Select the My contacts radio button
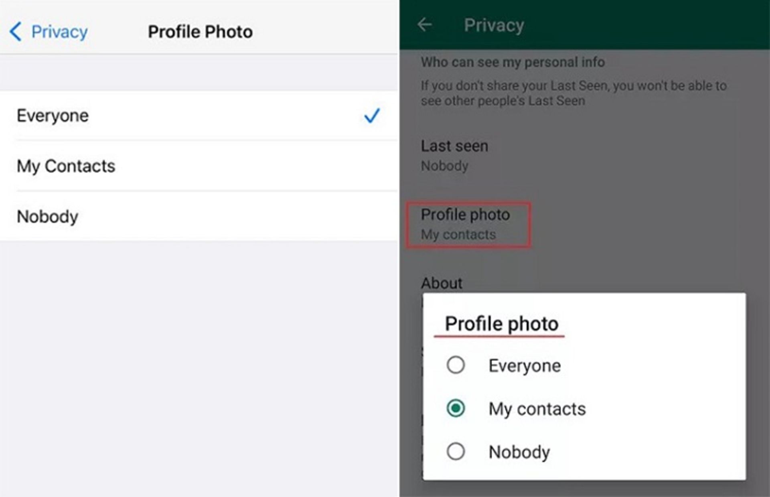 click(456, 408)
